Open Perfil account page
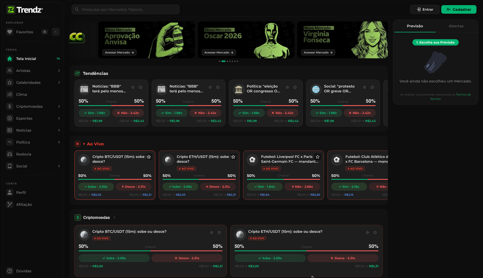 [21, 192]
